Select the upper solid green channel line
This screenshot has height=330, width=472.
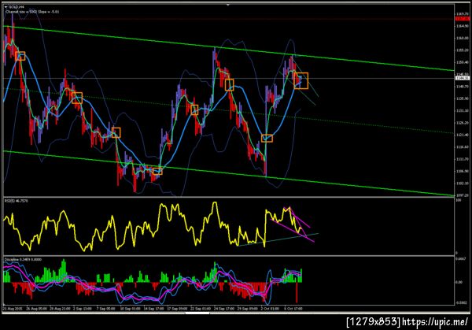229,49
